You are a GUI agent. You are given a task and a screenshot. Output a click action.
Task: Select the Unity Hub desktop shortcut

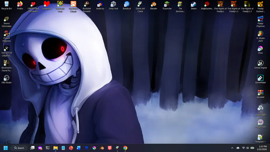tap(113, 5)
